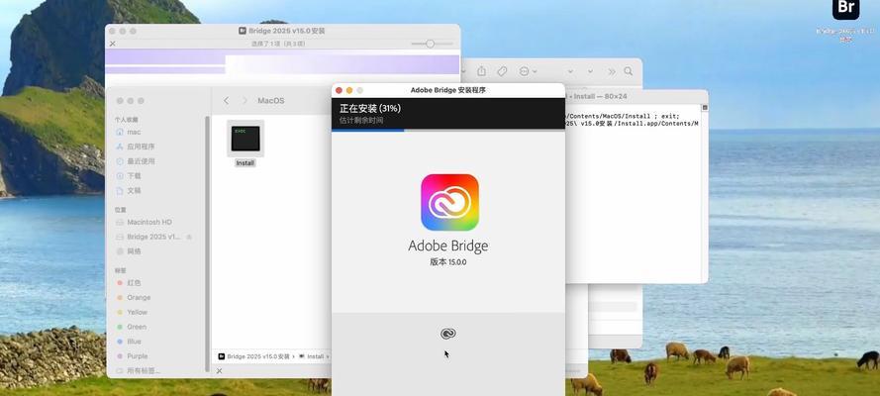Viewport: 880px width, 396px height.
Task: Show 所有标签 in Finder sidebar
Action: click(138, 371)
